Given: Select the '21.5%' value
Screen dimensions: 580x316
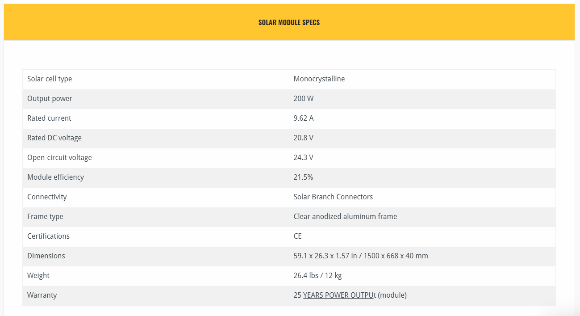Looking at the screenshot, I should coord(303,177).
